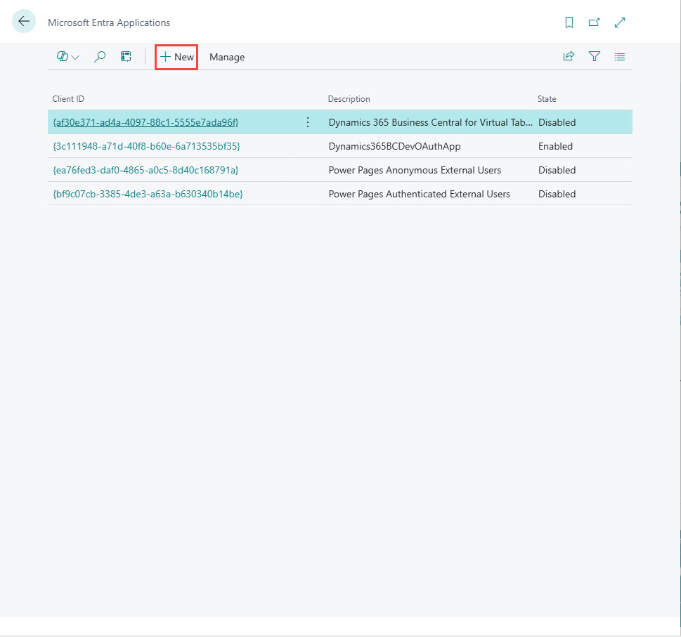Screen dimensions: 681x637
Task: Open client ID starting with 3c111948
Action: tap(146, 146)
